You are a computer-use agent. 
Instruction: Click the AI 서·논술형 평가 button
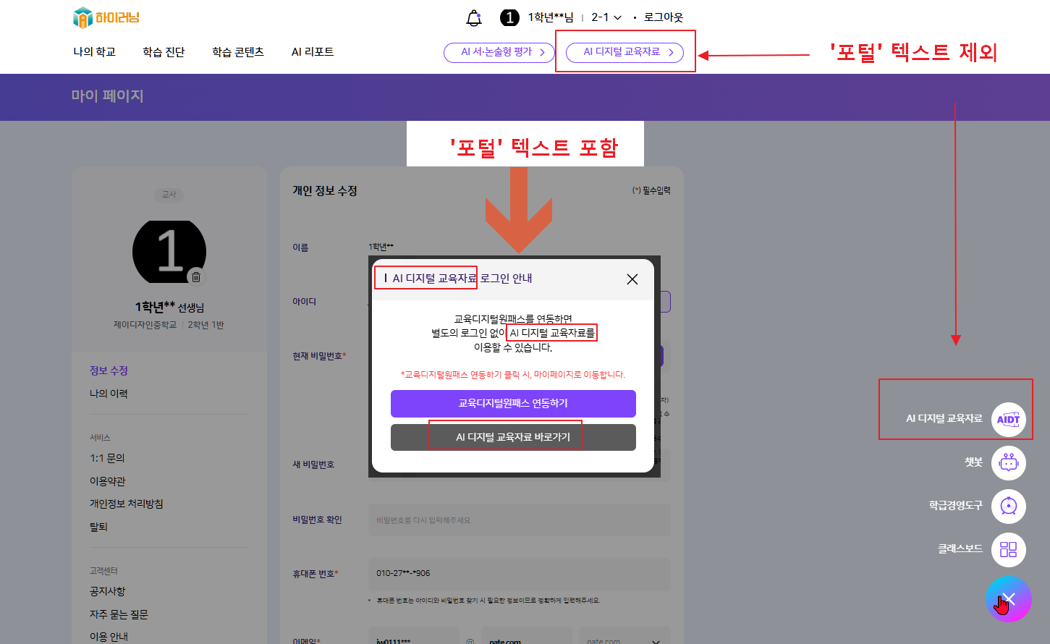pos(499,52)
